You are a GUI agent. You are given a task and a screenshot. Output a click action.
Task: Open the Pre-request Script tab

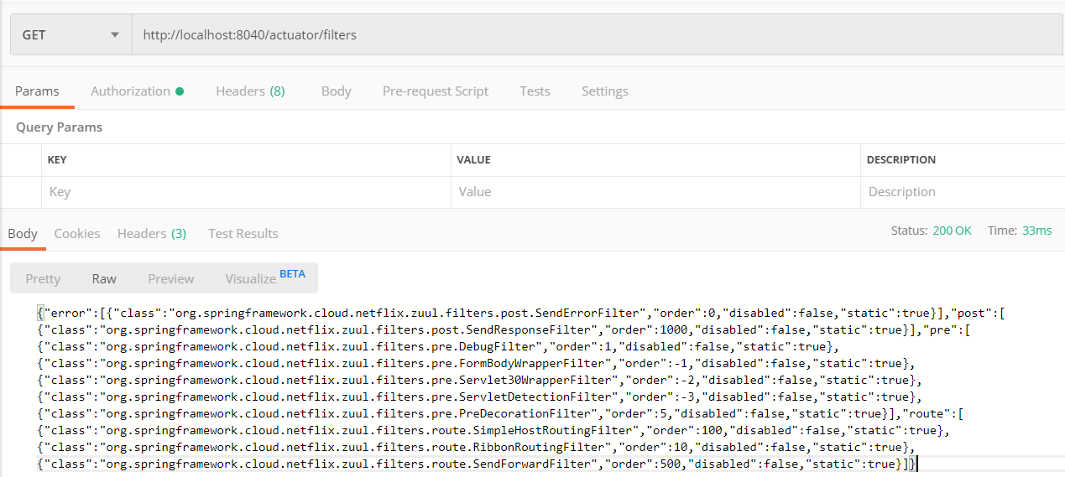tap(435, 91)
